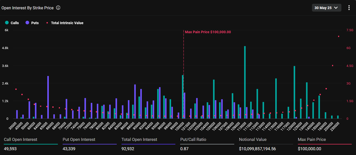Toggle the Calls series in the legend
This screenshot has height=155, width=356.
pos(12,23)
